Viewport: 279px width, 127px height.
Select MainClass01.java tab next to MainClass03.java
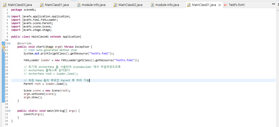57,5
